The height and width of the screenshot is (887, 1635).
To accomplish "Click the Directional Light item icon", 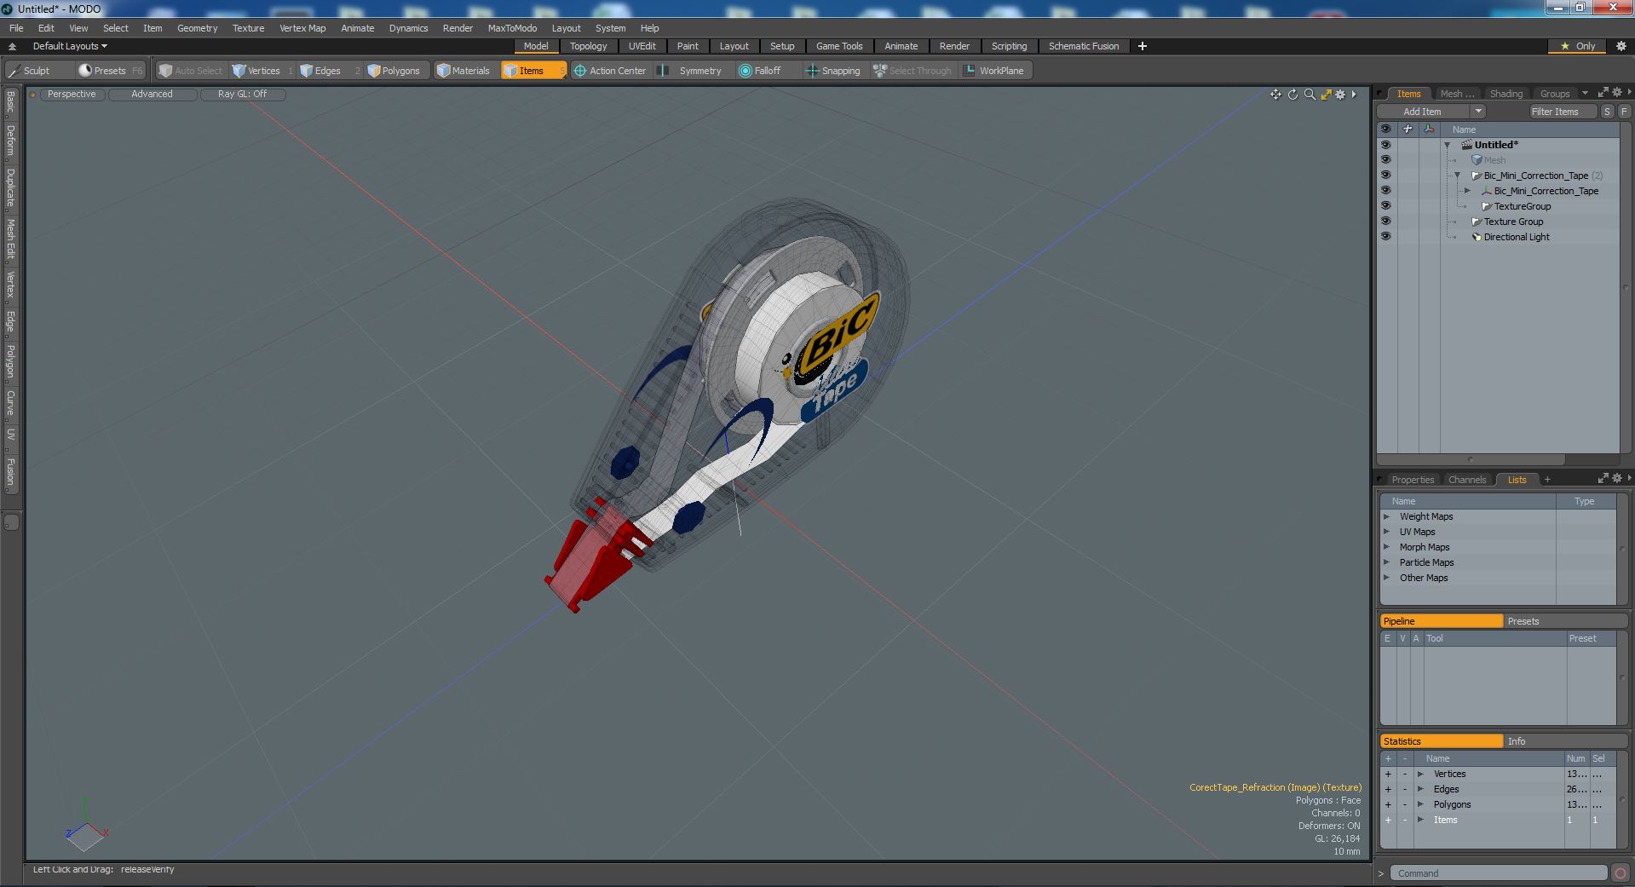I will (1477, 237).
